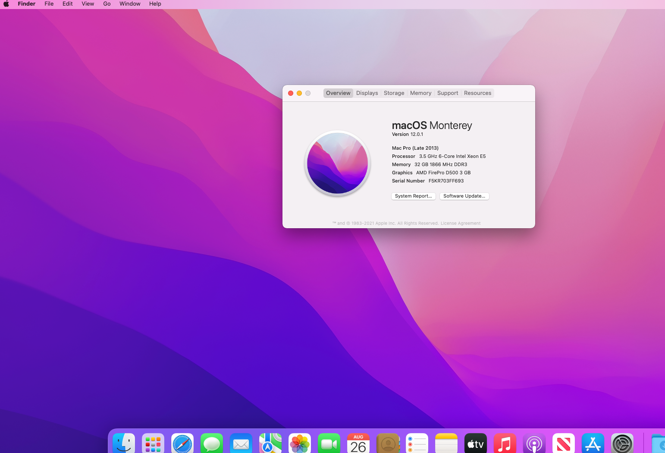Viewport: 665px width, 453px height.
Task: Open the View menu
Action: coord(88,4)
